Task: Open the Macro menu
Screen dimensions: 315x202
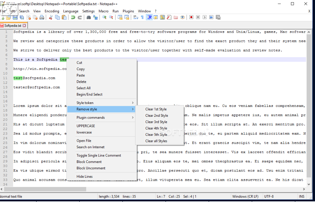Action: coord(103,11)
